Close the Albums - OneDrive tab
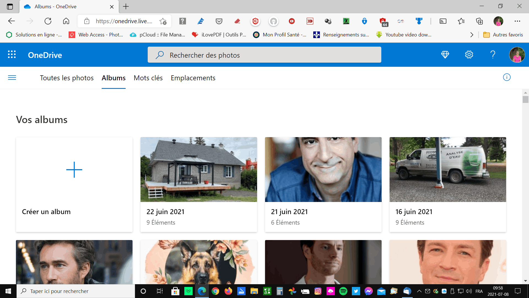 pos(112,7)
